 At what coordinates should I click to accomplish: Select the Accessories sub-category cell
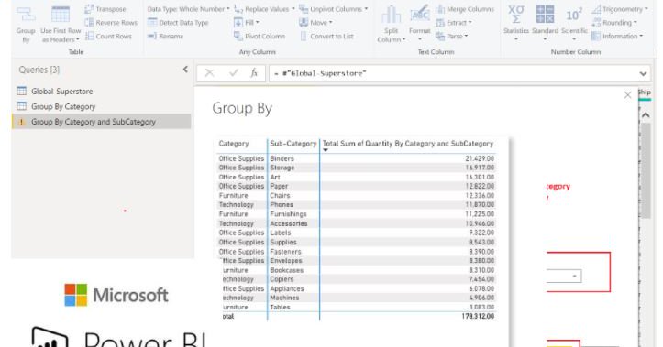[x=289, y=223]
